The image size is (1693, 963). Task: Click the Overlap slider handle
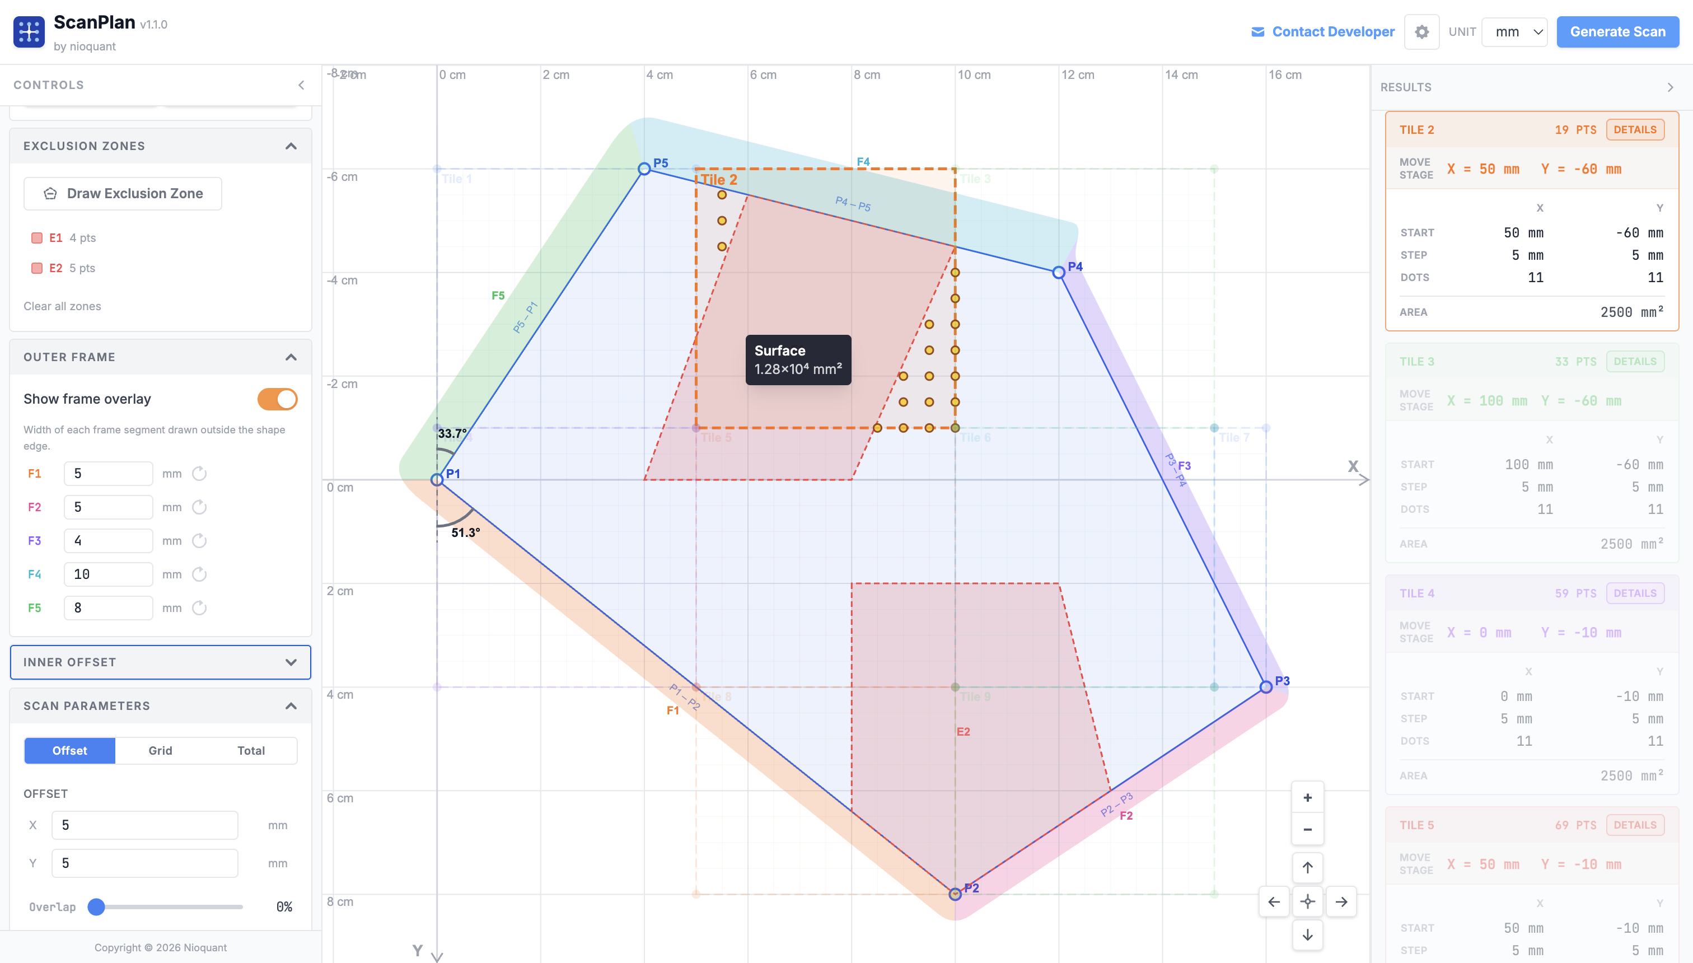coord(96,907)
